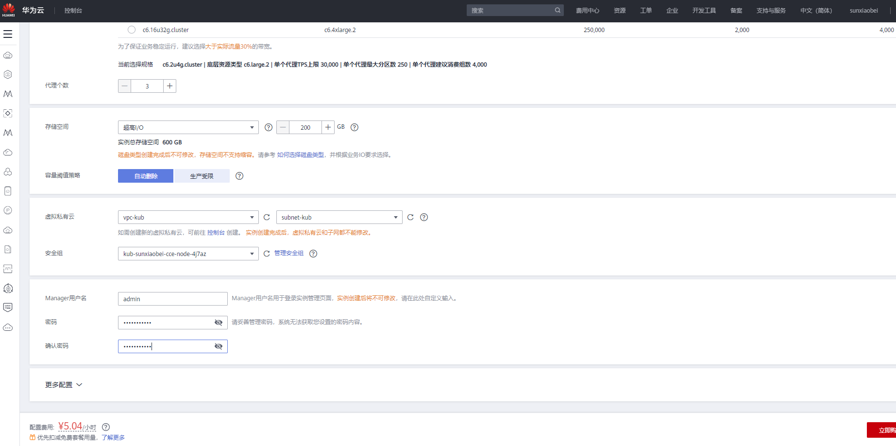
Task: Follow the 控制台 link in VPC hint
Action: [216, 233]
